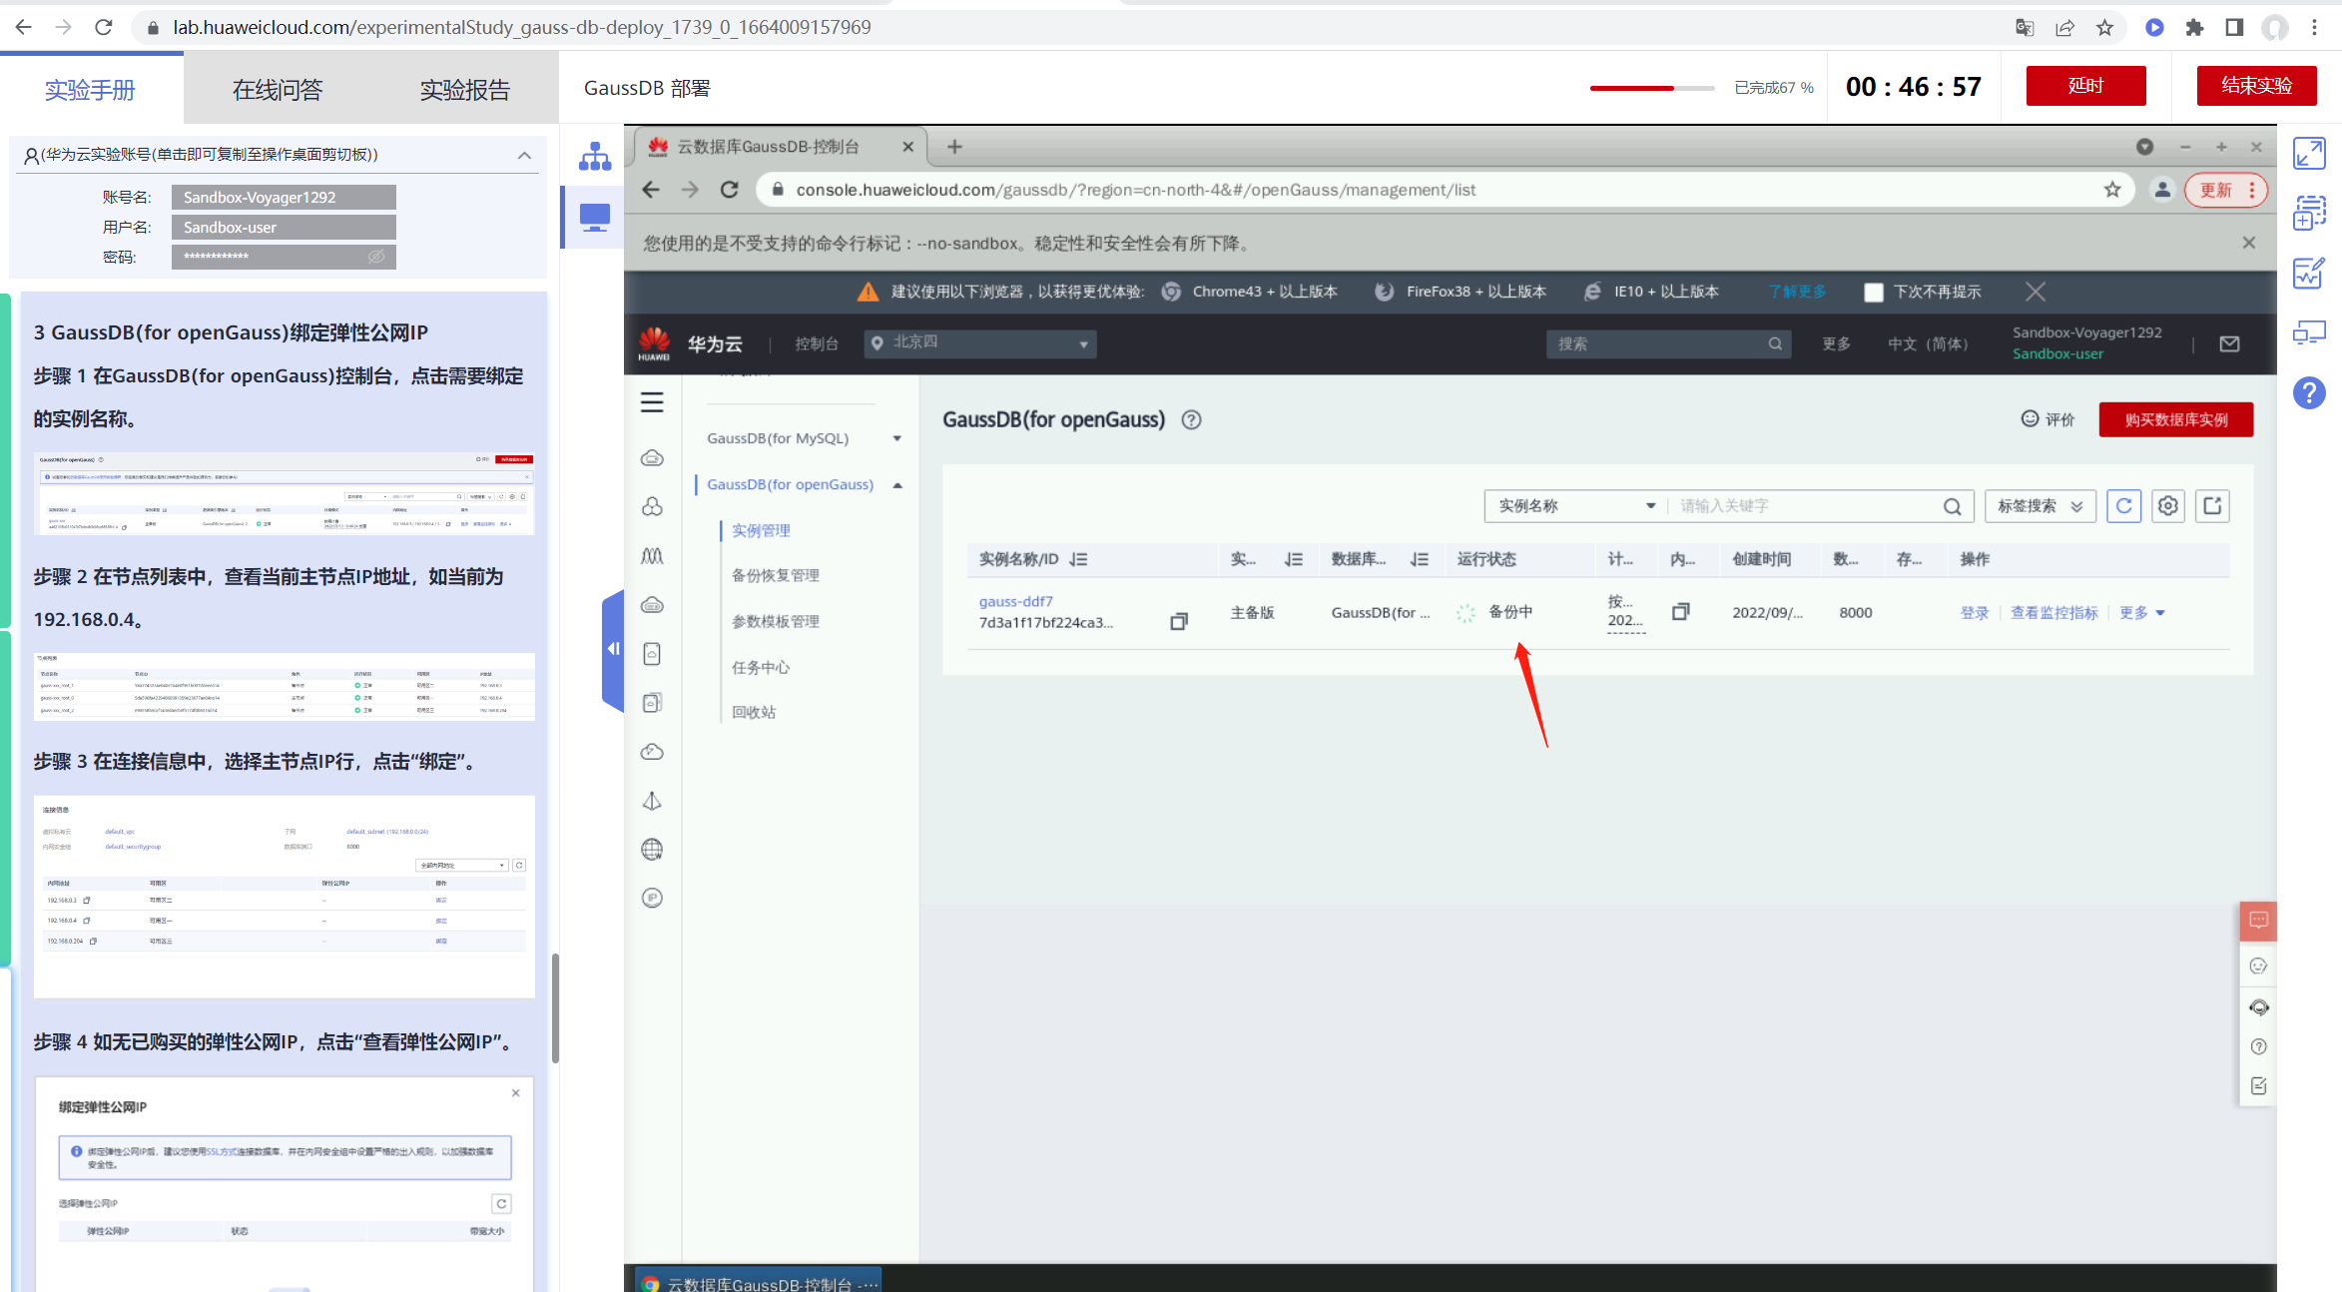Viewport: 2342px width, 1292px height.
Task: Click the export instance list icon
Action: 2212,506
